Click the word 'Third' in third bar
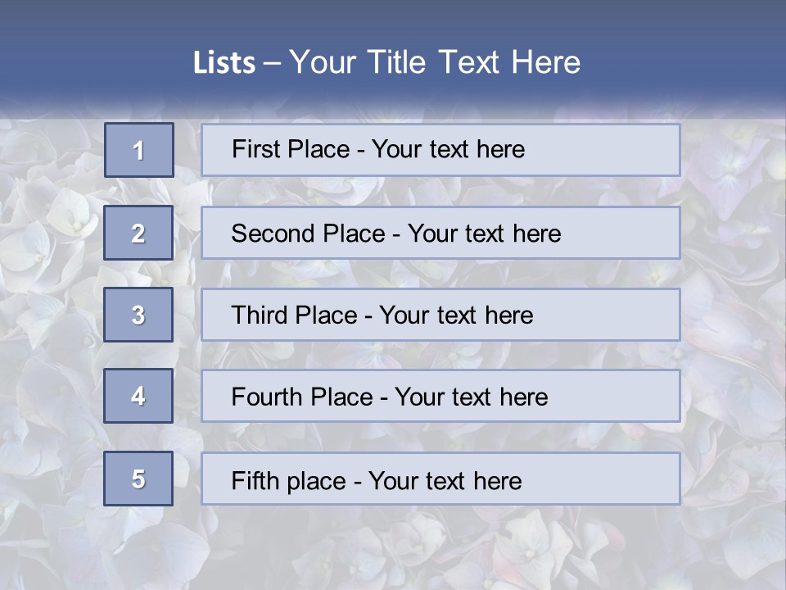This screenshot has height=590, width=786. [x=259, y=315]
